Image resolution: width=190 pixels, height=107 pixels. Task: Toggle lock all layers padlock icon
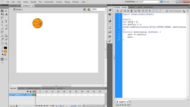[x=31, y=92]
